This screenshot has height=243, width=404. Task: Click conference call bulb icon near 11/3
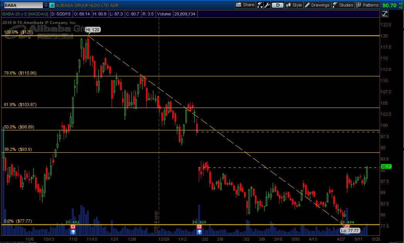73,232
